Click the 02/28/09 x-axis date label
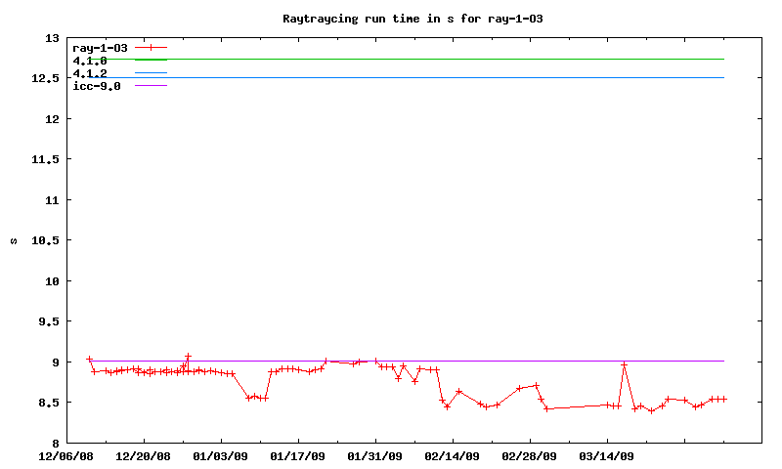 (530, 455)
